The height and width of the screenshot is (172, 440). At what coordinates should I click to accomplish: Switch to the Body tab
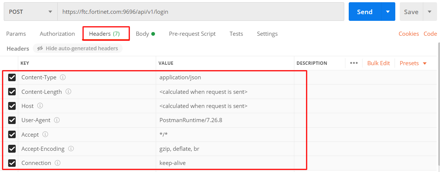(x=145, y=34)
